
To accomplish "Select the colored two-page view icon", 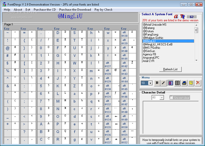I will point(171,83).
